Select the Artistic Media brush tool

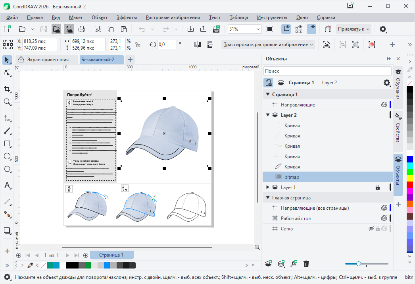tap(7, 131)
